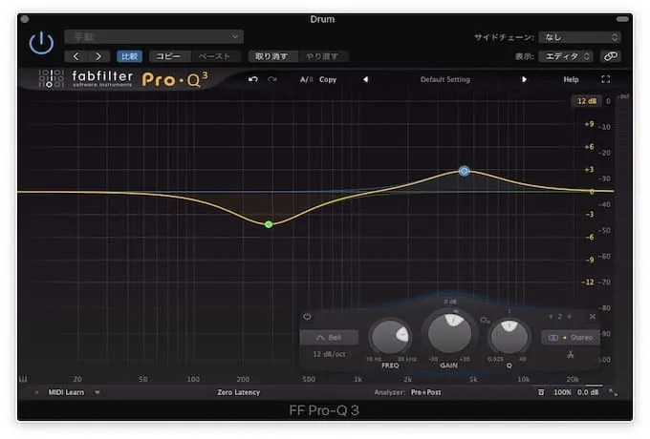This screenshot has height=439, width=650.
Task: Open the 12 dB display range selector
Action: (x=587, y=101)
